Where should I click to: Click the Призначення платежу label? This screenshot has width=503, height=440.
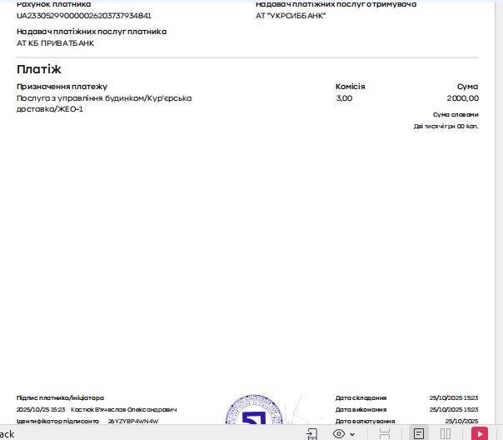click(x=62, y=87)
